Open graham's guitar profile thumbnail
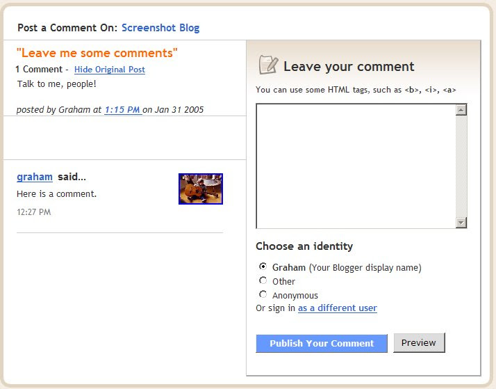Viewport: 496px width, 389px height. (201, 189)
